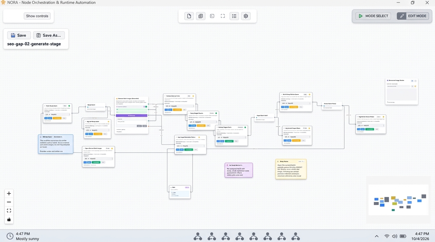Switch to EDIT MODE

pos(413,16)
